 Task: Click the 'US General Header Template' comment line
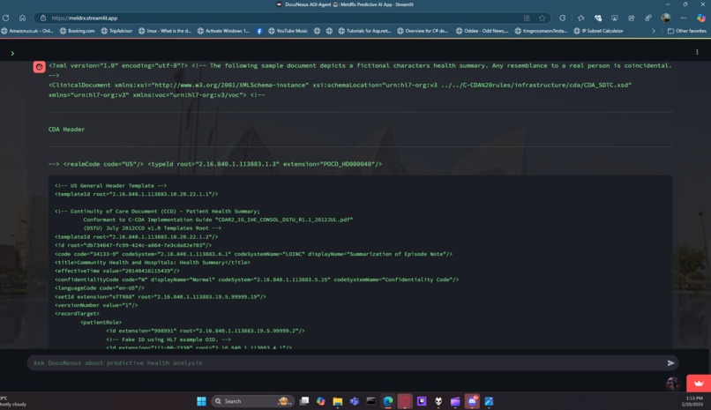tap(110, 186)
